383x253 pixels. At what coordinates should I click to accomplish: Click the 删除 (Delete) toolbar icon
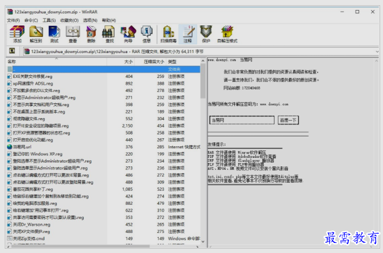click(91, 34)
